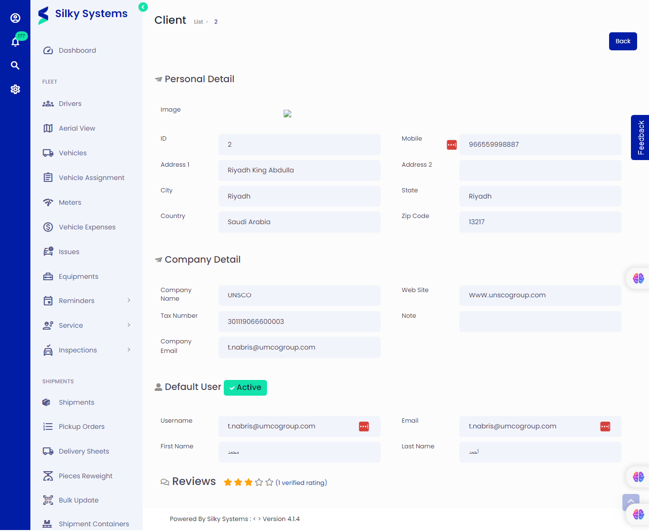Open notifications bell with 177 badge
This screenshot has height=531, width=649.
pyautogui.click(x=15, y=42)
